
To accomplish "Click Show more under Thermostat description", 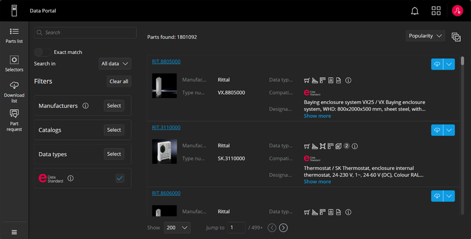I will [x=317, y=182].
